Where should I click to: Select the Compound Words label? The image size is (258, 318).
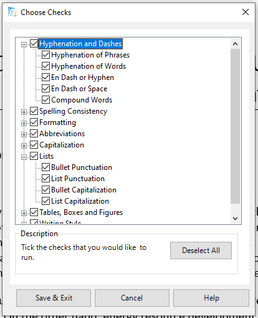(82, 100)
